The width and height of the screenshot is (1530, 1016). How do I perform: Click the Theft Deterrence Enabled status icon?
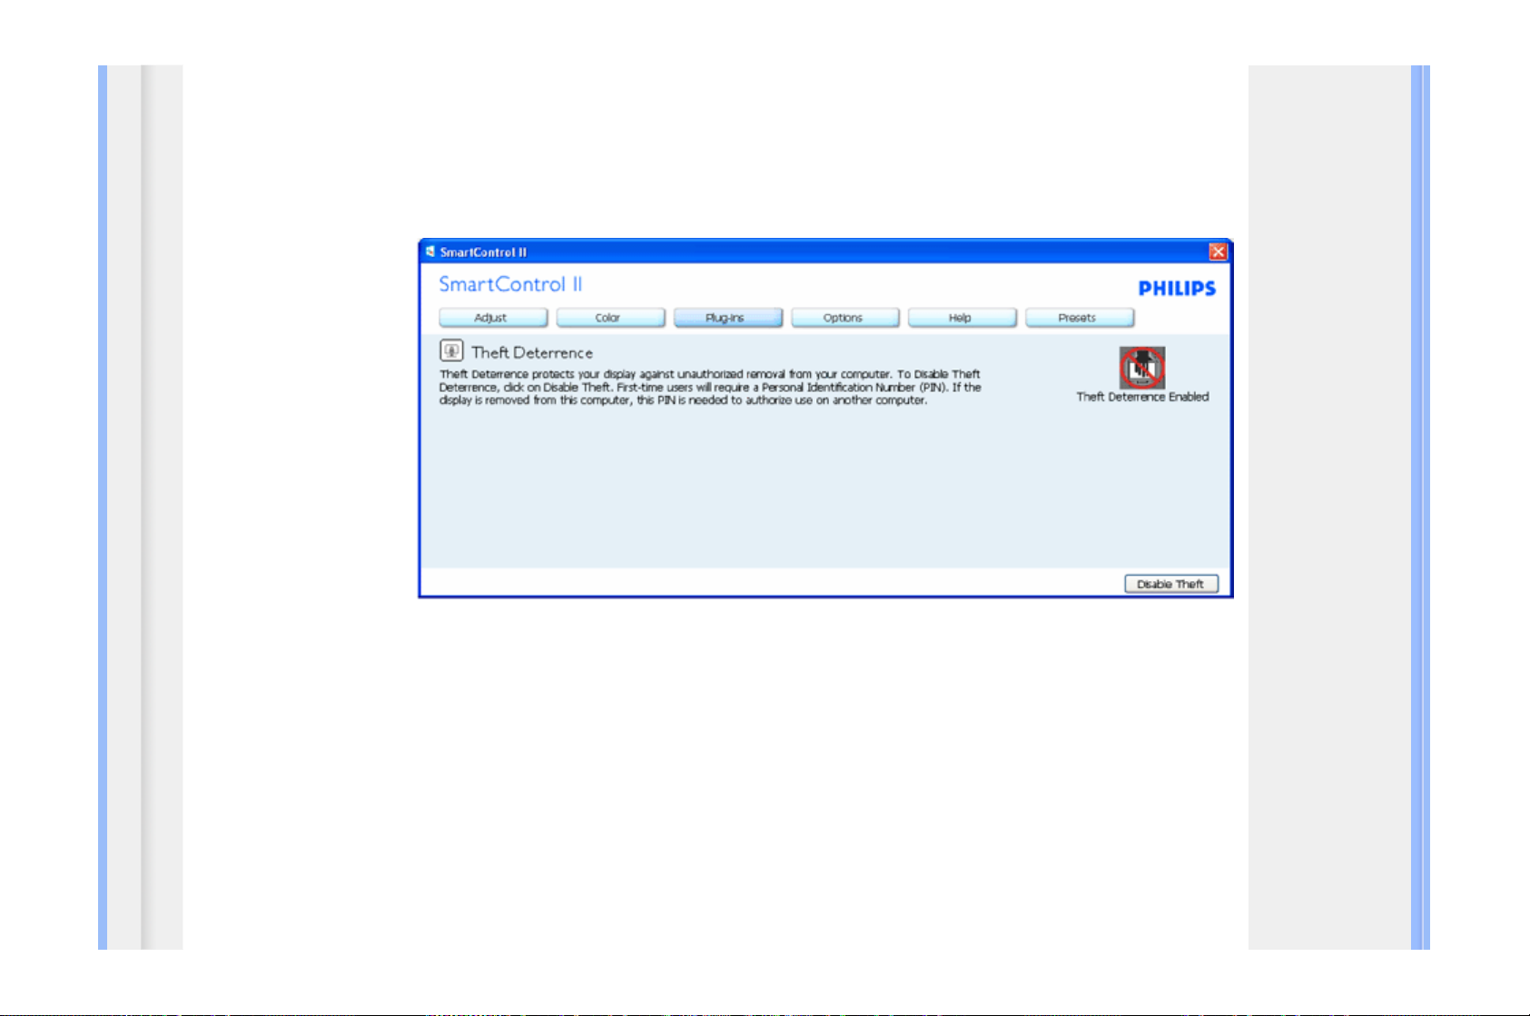coord(1141,368)
